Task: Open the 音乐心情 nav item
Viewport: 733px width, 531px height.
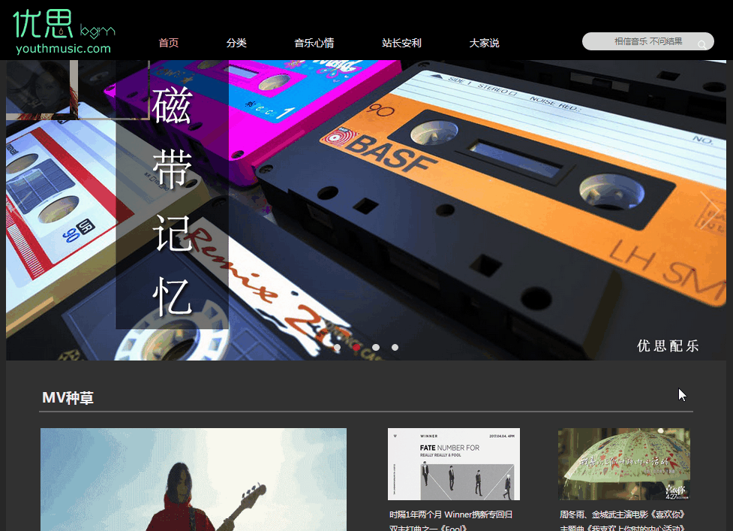Action: [x=314, y=43]
